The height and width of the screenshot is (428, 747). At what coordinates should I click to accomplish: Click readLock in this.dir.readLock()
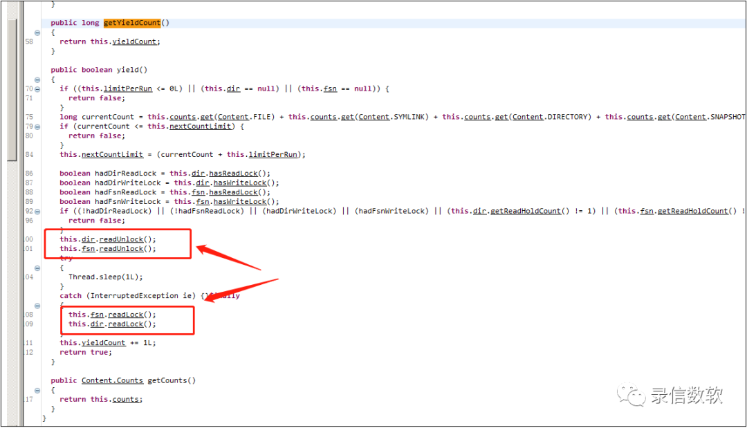coord(125,324)
